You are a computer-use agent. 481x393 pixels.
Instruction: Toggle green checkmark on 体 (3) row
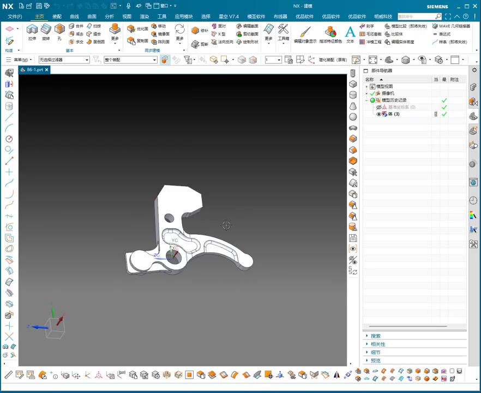(444, 114)
